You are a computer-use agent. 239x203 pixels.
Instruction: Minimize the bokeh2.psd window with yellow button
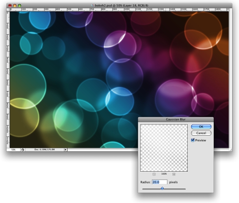coord(15,6)
